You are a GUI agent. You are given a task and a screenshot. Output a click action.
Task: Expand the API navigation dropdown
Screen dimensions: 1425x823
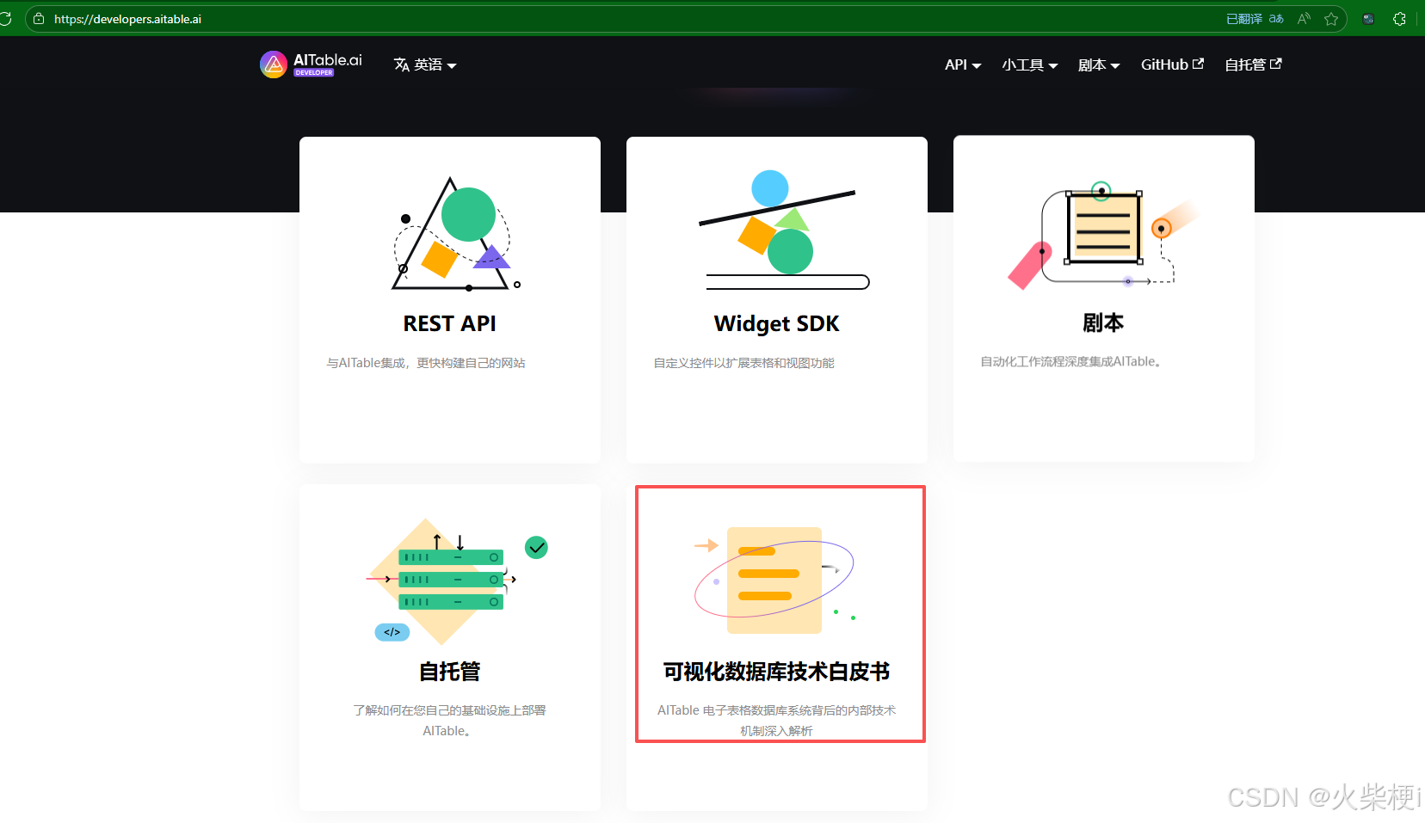962,64
